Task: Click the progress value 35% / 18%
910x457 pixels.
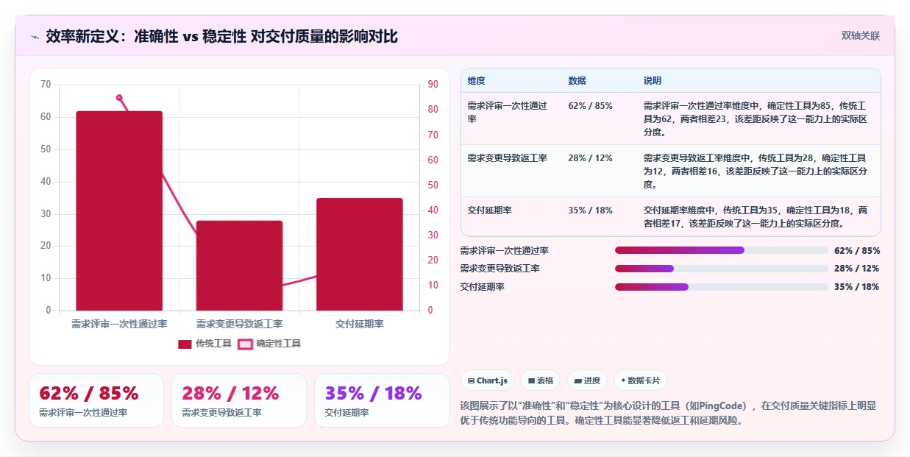Action: (x=857, y=287)
